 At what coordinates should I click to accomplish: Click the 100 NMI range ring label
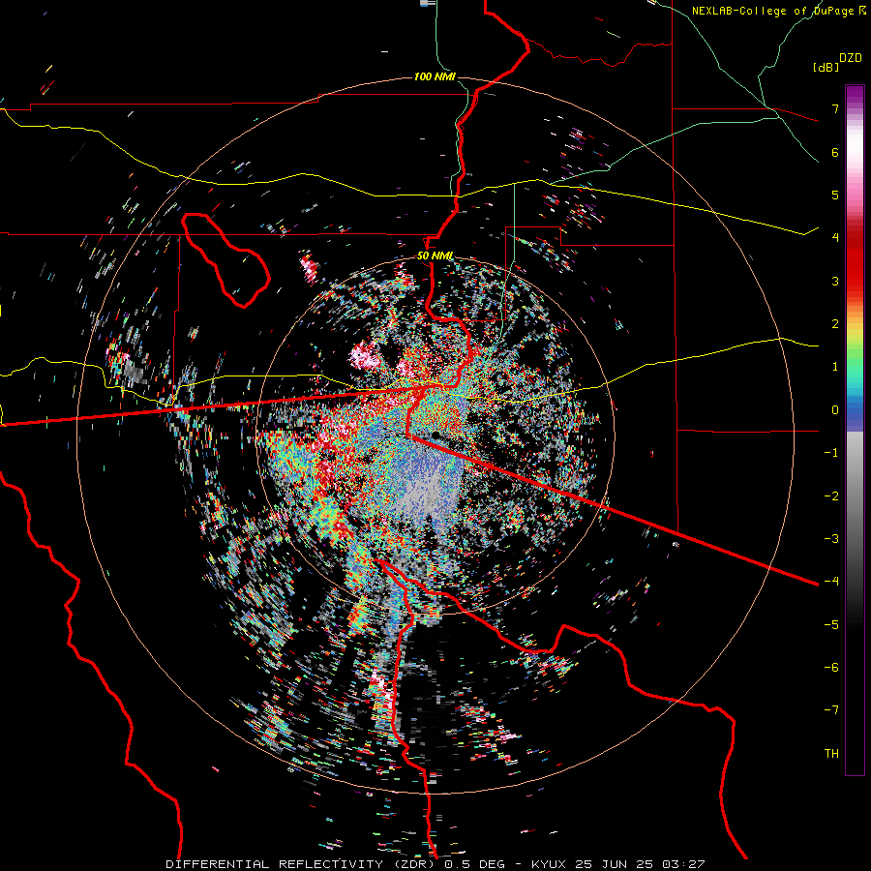[435, 76]
